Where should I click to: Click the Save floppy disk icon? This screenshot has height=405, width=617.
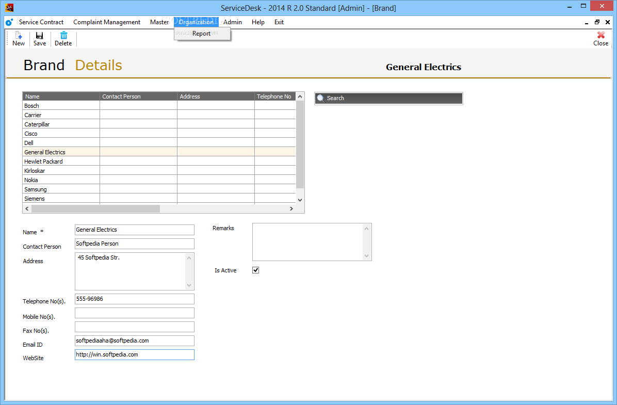[39, 36]
